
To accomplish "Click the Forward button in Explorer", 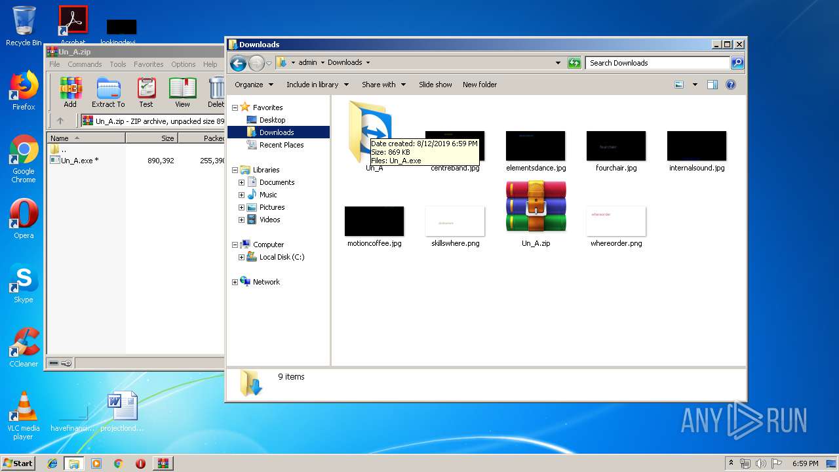I will 256,63.
